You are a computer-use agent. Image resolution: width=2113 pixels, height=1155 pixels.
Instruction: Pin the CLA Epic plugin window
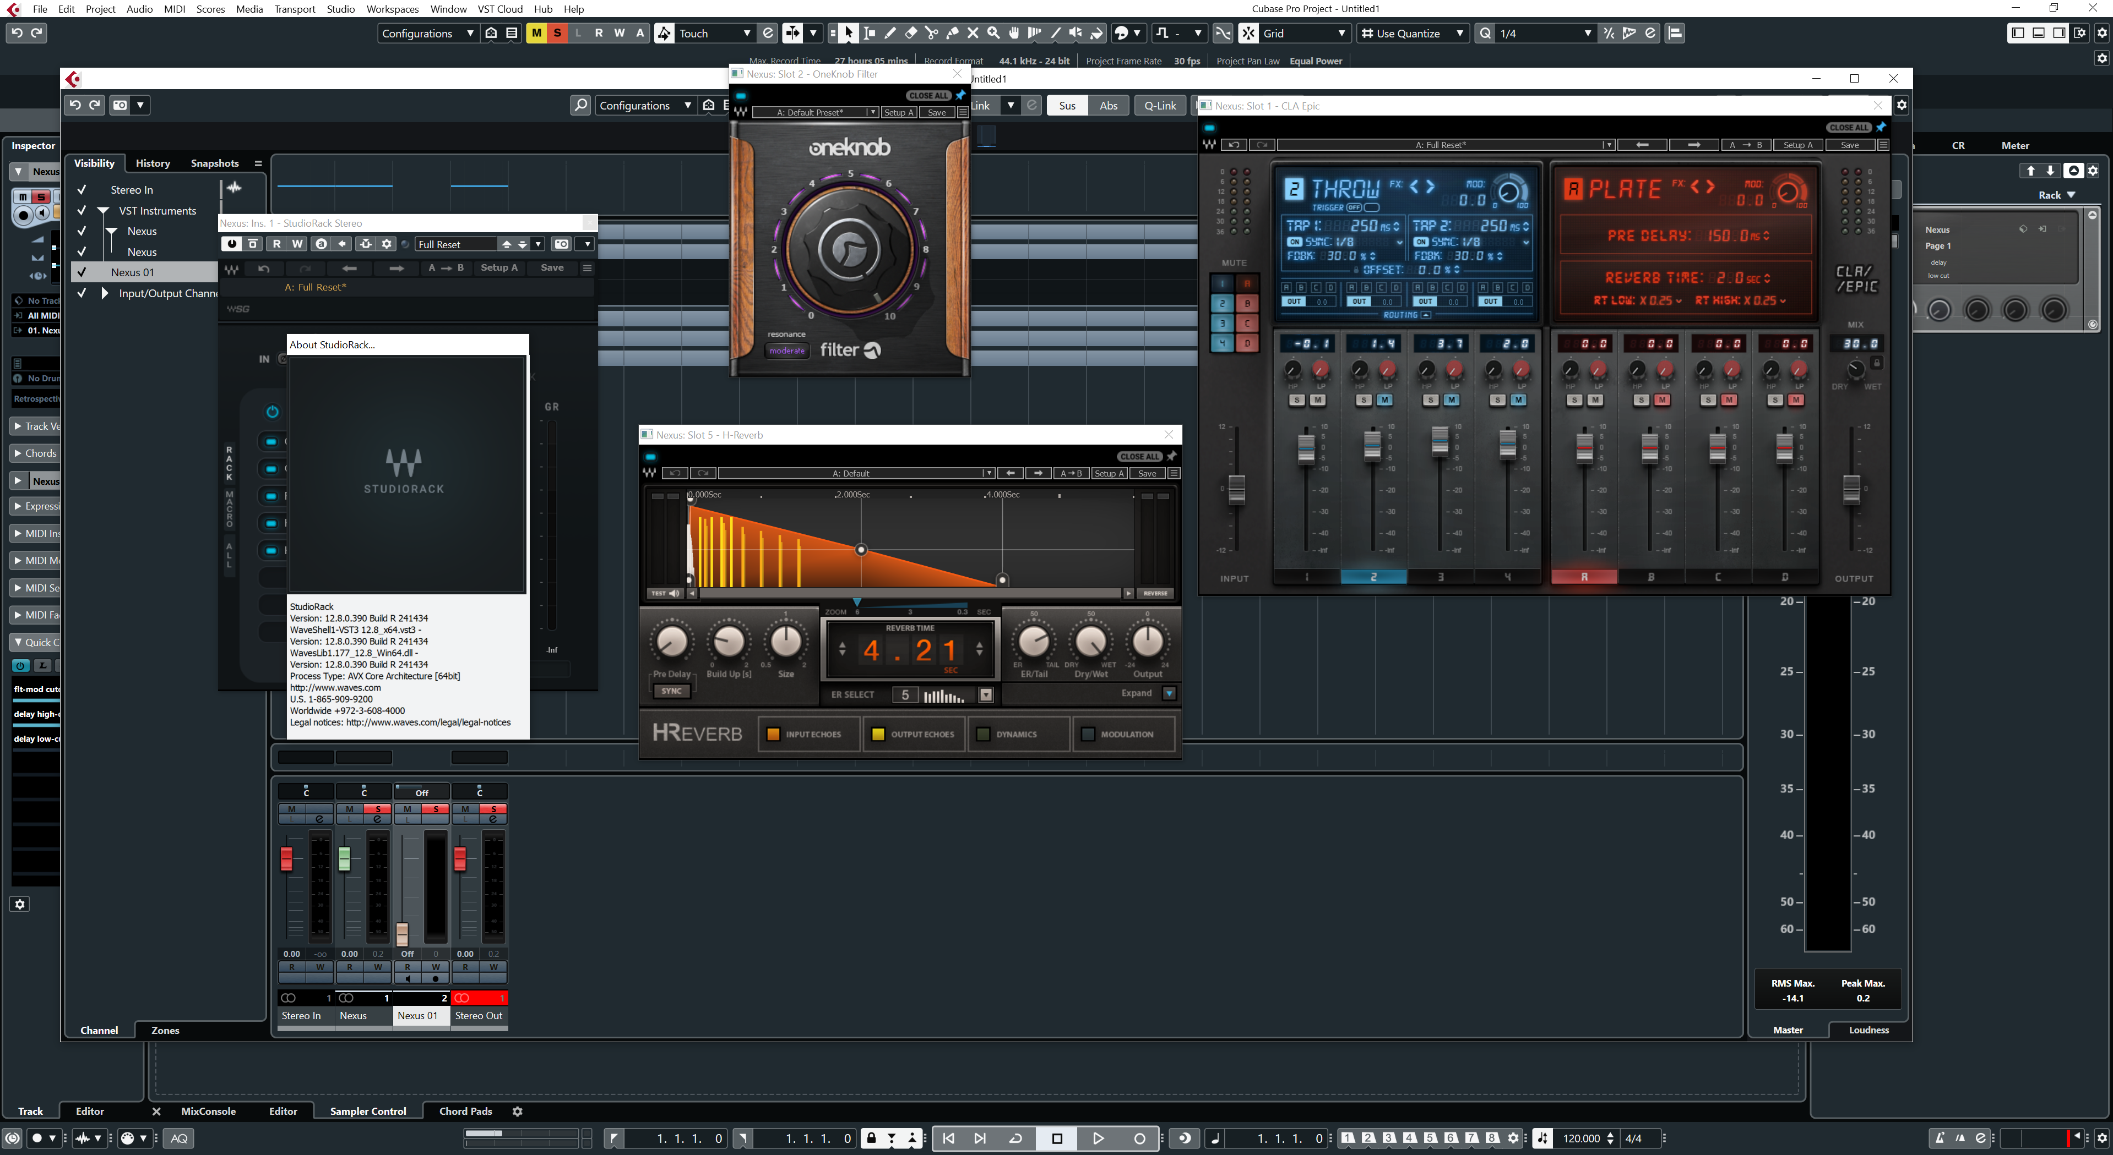1881,127
